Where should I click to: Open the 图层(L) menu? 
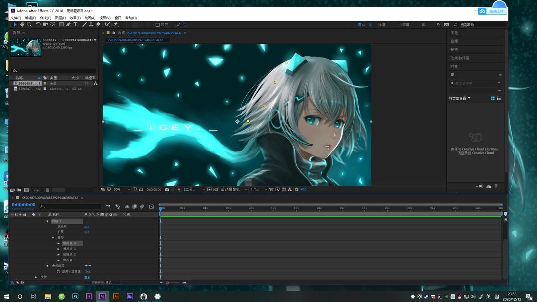(x=60, y=18)
